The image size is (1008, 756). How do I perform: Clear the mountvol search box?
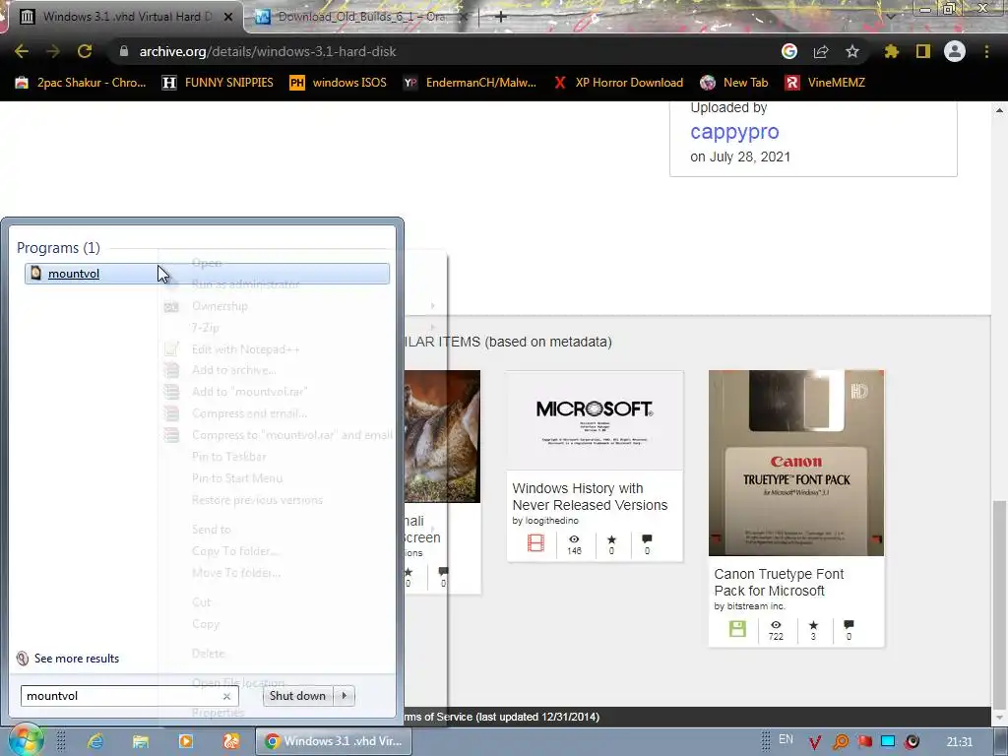pos(226,696)
